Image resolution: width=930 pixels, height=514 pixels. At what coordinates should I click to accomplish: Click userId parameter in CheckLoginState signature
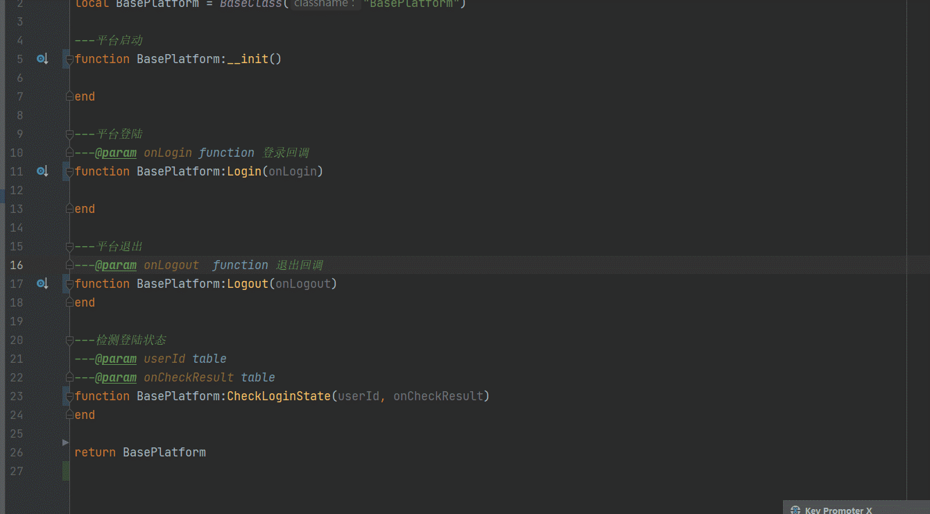[359, 396]
